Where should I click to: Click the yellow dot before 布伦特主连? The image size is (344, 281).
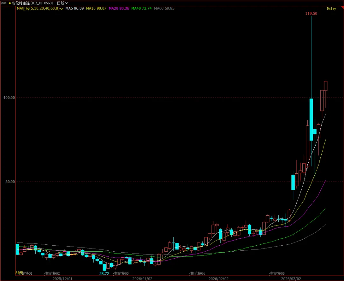(x=10, y=3)
